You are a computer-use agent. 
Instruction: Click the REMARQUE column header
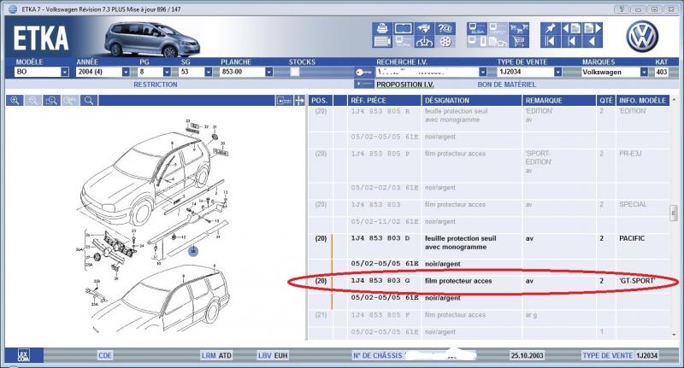[x=558, y=101]
